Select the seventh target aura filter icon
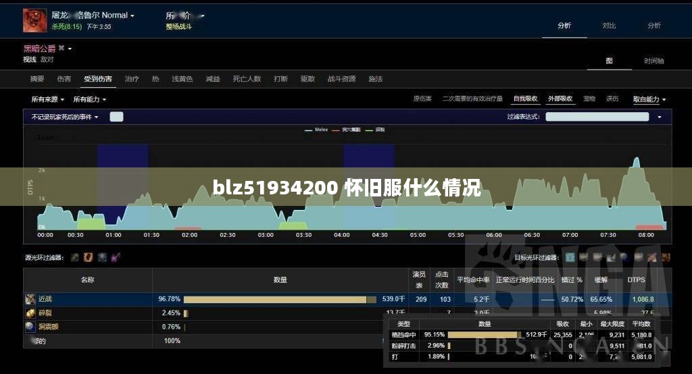 [x=652, y=257]
